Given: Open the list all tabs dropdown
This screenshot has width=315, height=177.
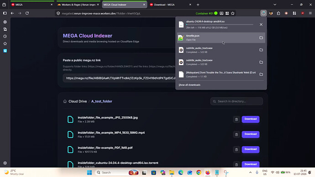Looking at the screenshot, I should [x=275, y=5].
